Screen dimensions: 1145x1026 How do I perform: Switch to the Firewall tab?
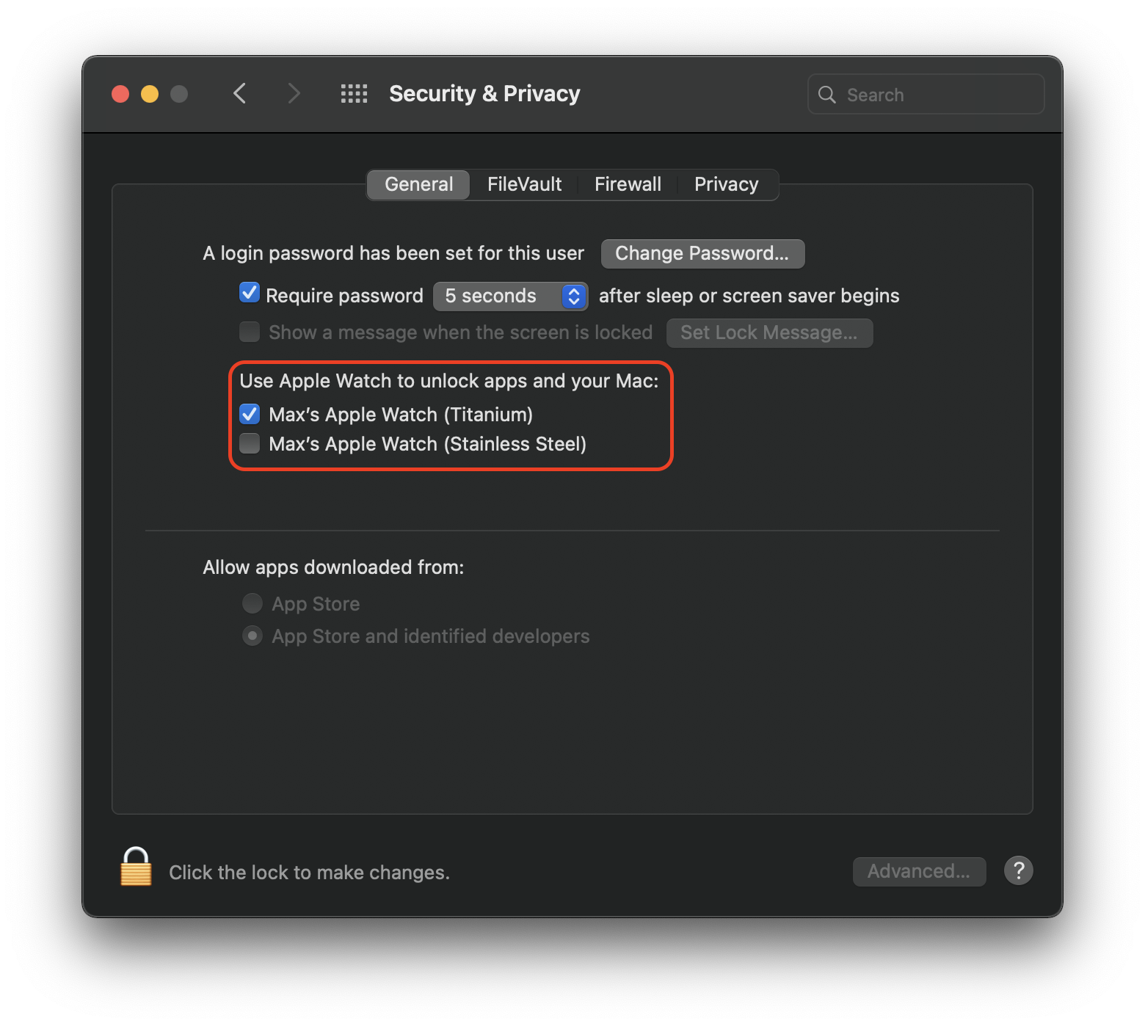628,184
